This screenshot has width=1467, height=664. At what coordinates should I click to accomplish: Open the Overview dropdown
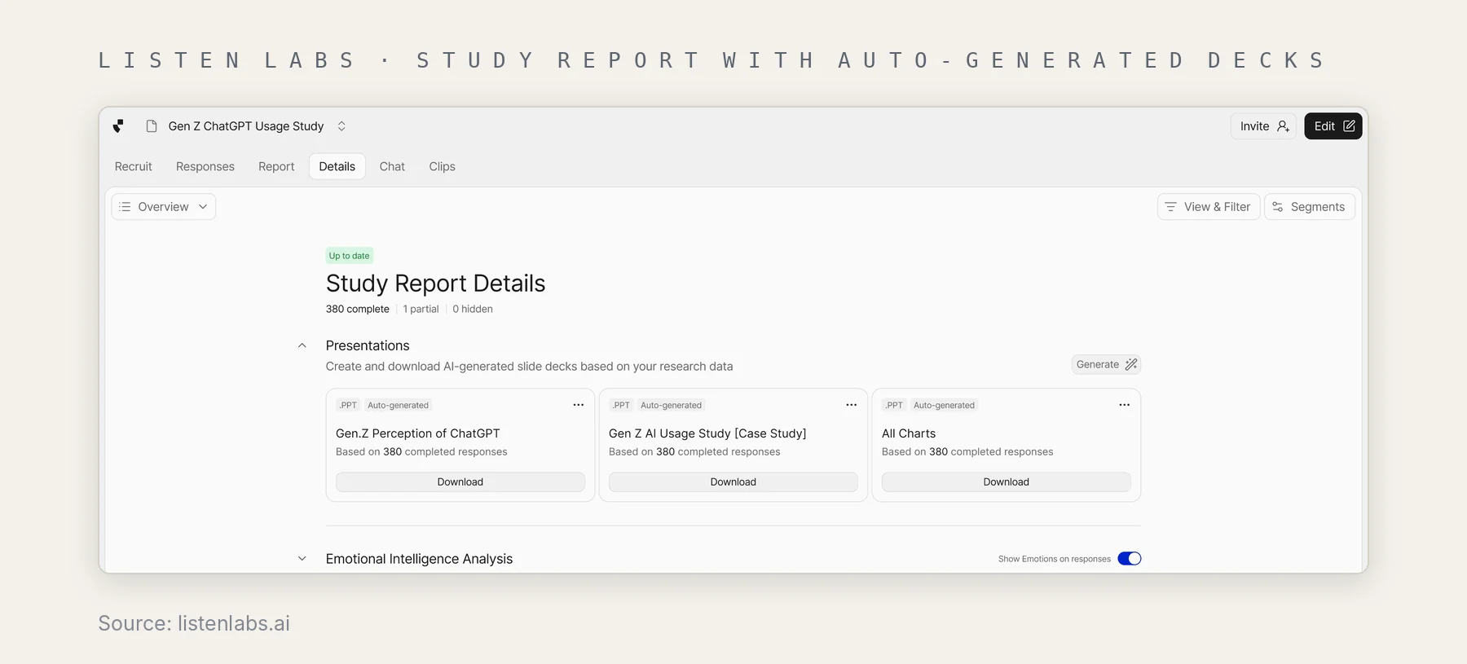[x=164, y=207]
